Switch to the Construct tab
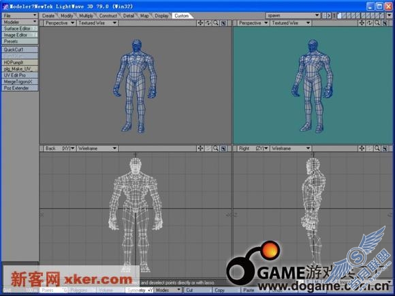 (x=108, y=16)
